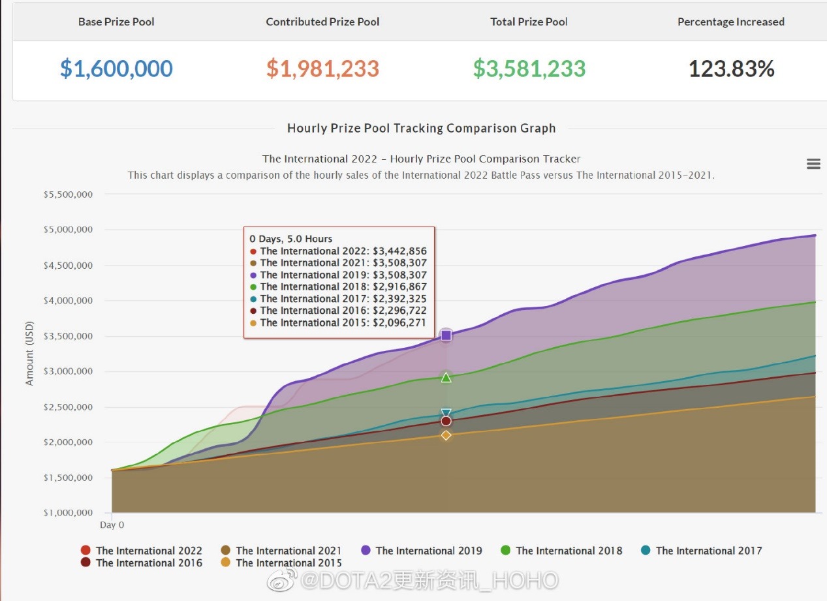The height and width of the screenshot is (601, 827).
Task: Click the green triangle 2018 data marker
Action: pos(446,378)
